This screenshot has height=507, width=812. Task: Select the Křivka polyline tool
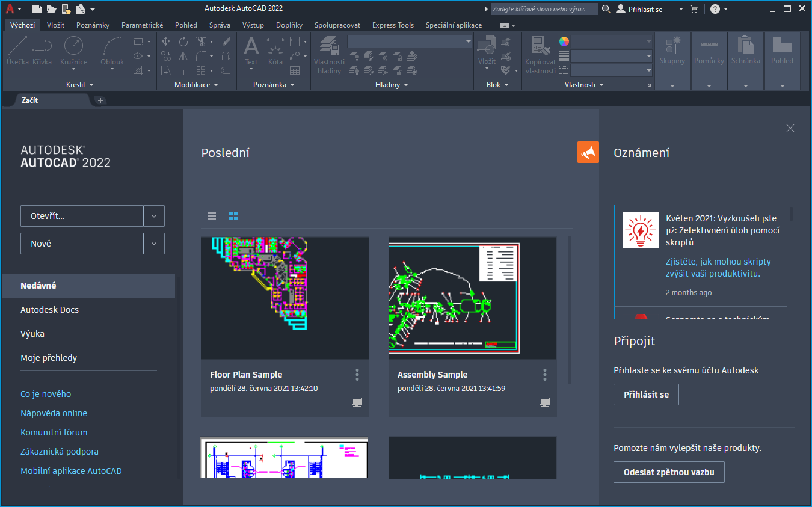tap(42, 51)
